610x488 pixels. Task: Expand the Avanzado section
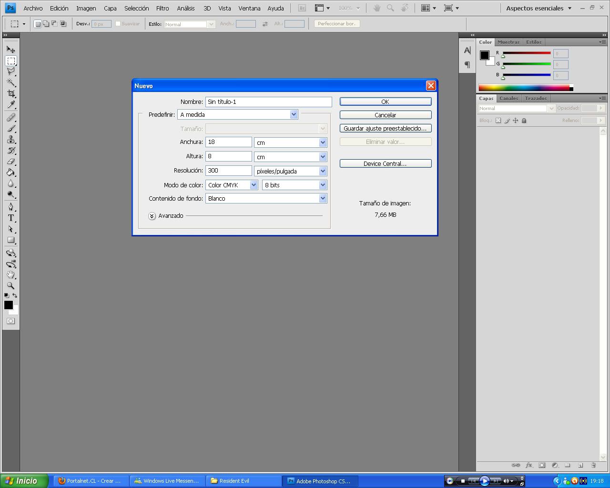152,216
